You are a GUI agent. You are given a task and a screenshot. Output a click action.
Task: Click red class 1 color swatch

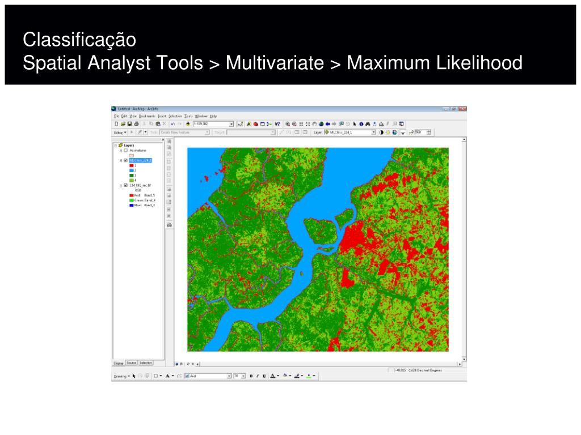(131, 165)
